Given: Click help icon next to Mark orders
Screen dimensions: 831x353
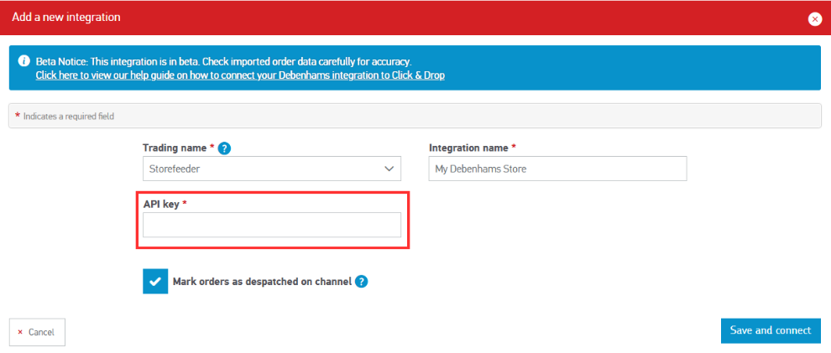Looking at the screenshot, I should click(361, 282).
